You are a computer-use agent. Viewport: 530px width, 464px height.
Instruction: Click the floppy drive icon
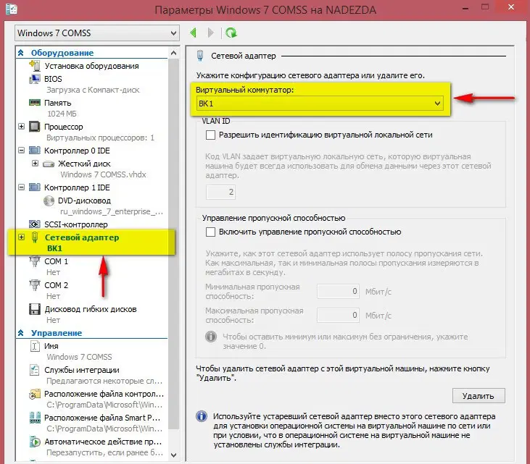[x=35, y=309]
